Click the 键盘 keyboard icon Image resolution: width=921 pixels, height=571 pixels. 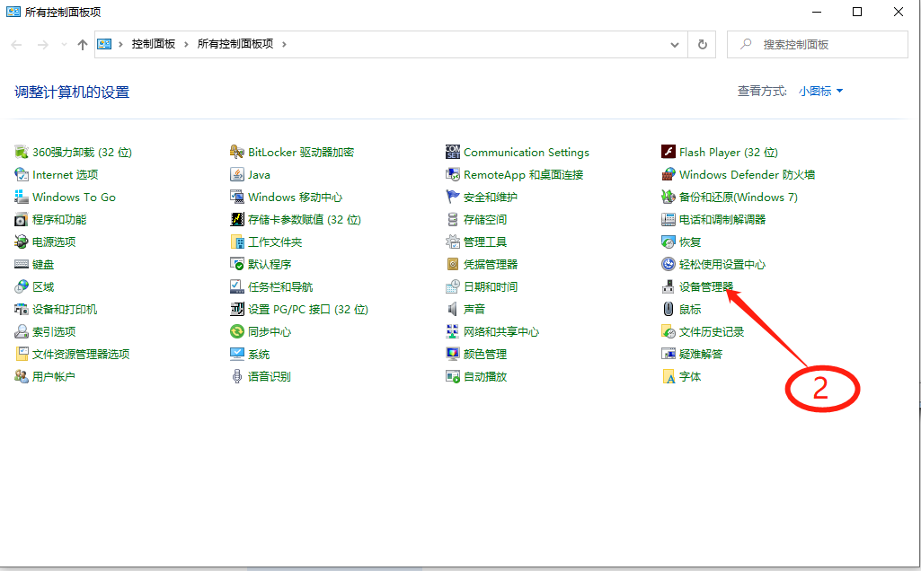[x=22, y=265]
